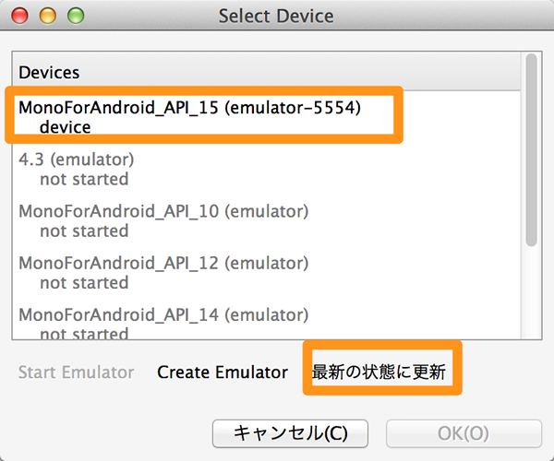
Task: Minimize the dialog using yellow button
Action: click(x=48, y=16)
